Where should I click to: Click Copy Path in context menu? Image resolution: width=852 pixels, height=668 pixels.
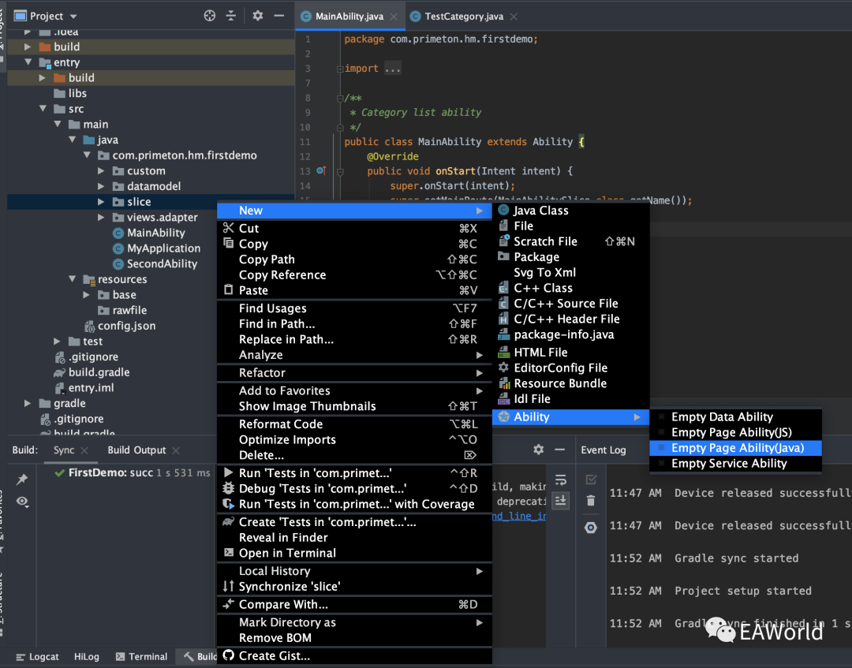tap(354, 259)
